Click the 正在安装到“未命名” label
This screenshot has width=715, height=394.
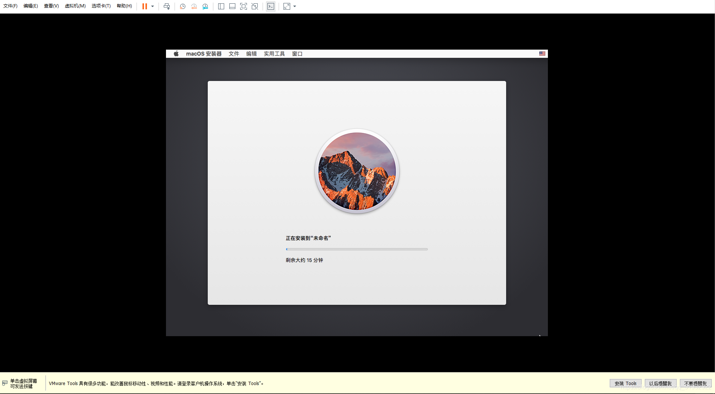pyautogui.click(x=308, y=238)
